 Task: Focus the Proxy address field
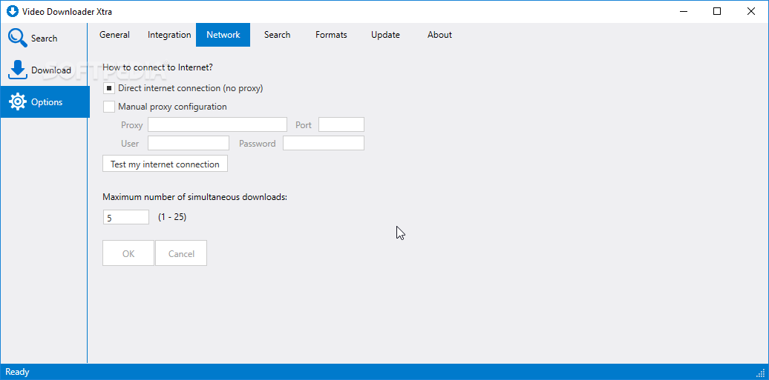pyautogui.click(x=217, y=124)
